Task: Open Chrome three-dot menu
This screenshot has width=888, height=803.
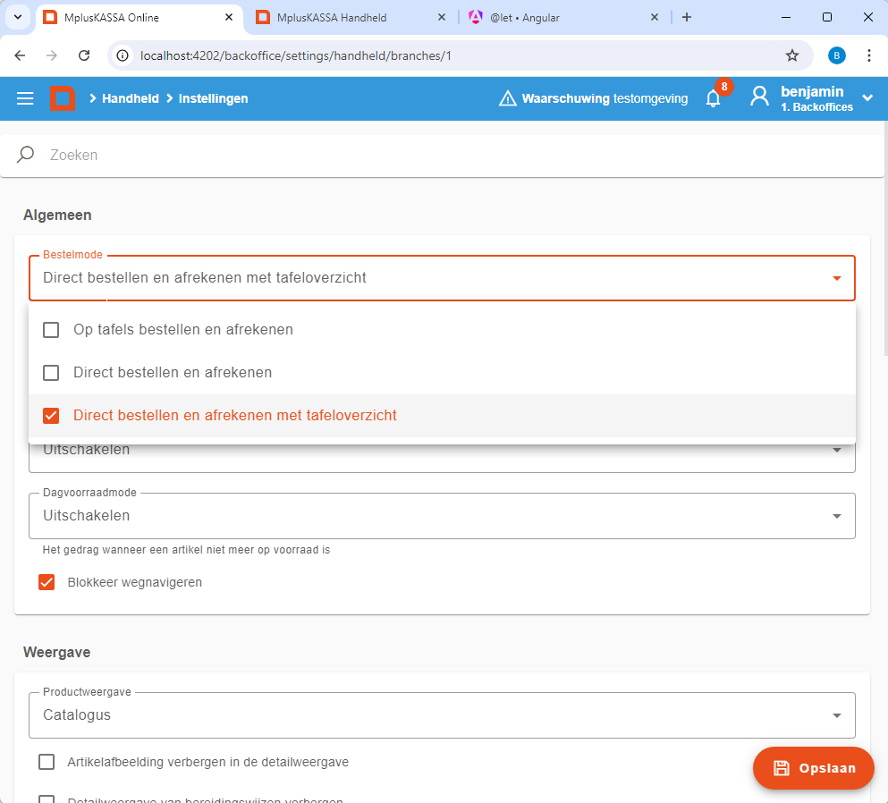Action: click(x=868, y=55)
